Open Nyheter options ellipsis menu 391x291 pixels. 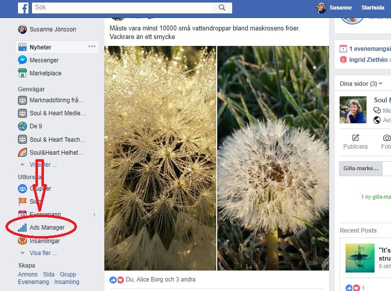pyautogui.click(x=92, y=46)
